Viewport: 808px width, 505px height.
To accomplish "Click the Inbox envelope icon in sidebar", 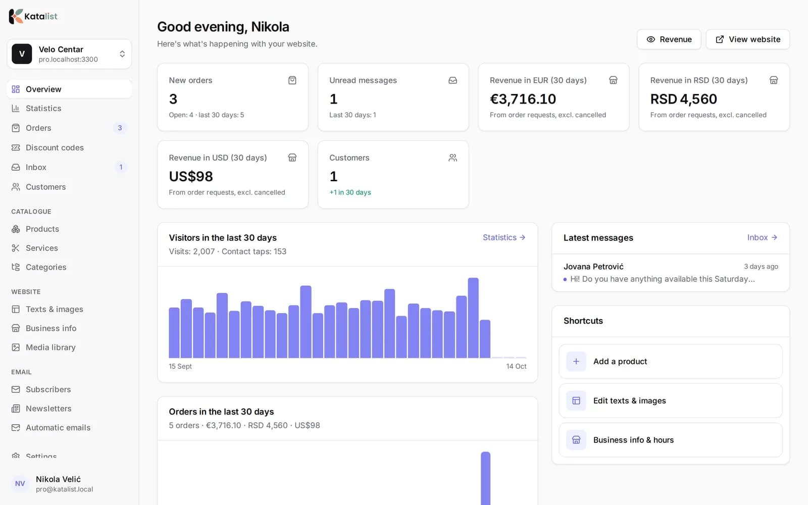I will [x=16, y=167].
